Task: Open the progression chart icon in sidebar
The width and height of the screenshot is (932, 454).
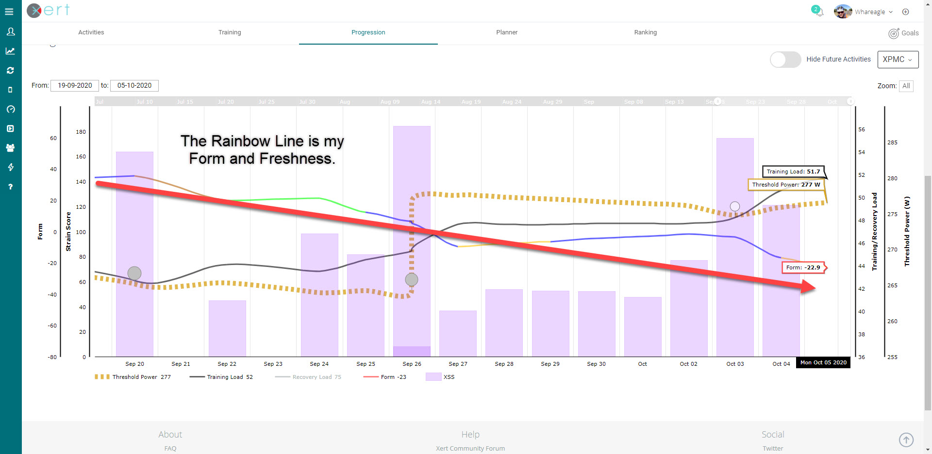Action: pos(10,51)
